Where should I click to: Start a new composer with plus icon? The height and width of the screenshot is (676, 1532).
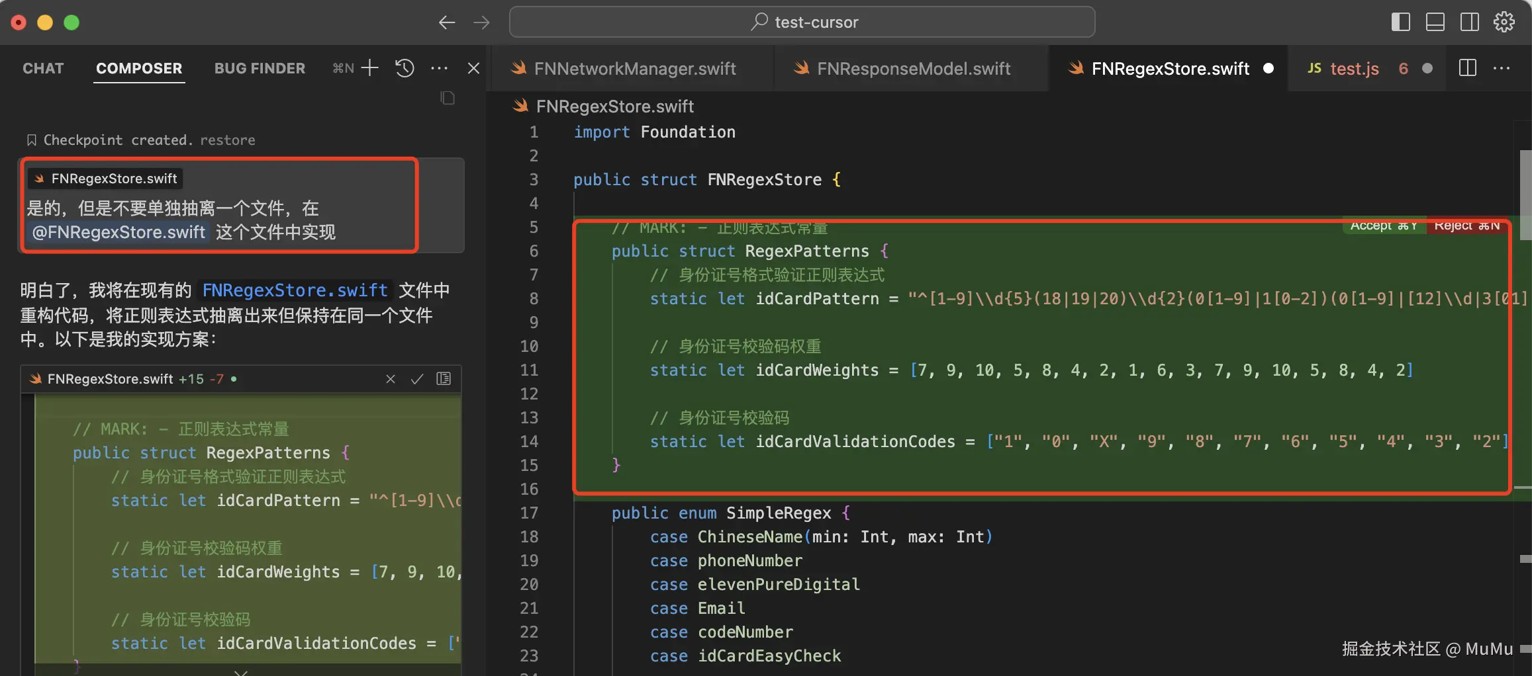coord(369,68)
